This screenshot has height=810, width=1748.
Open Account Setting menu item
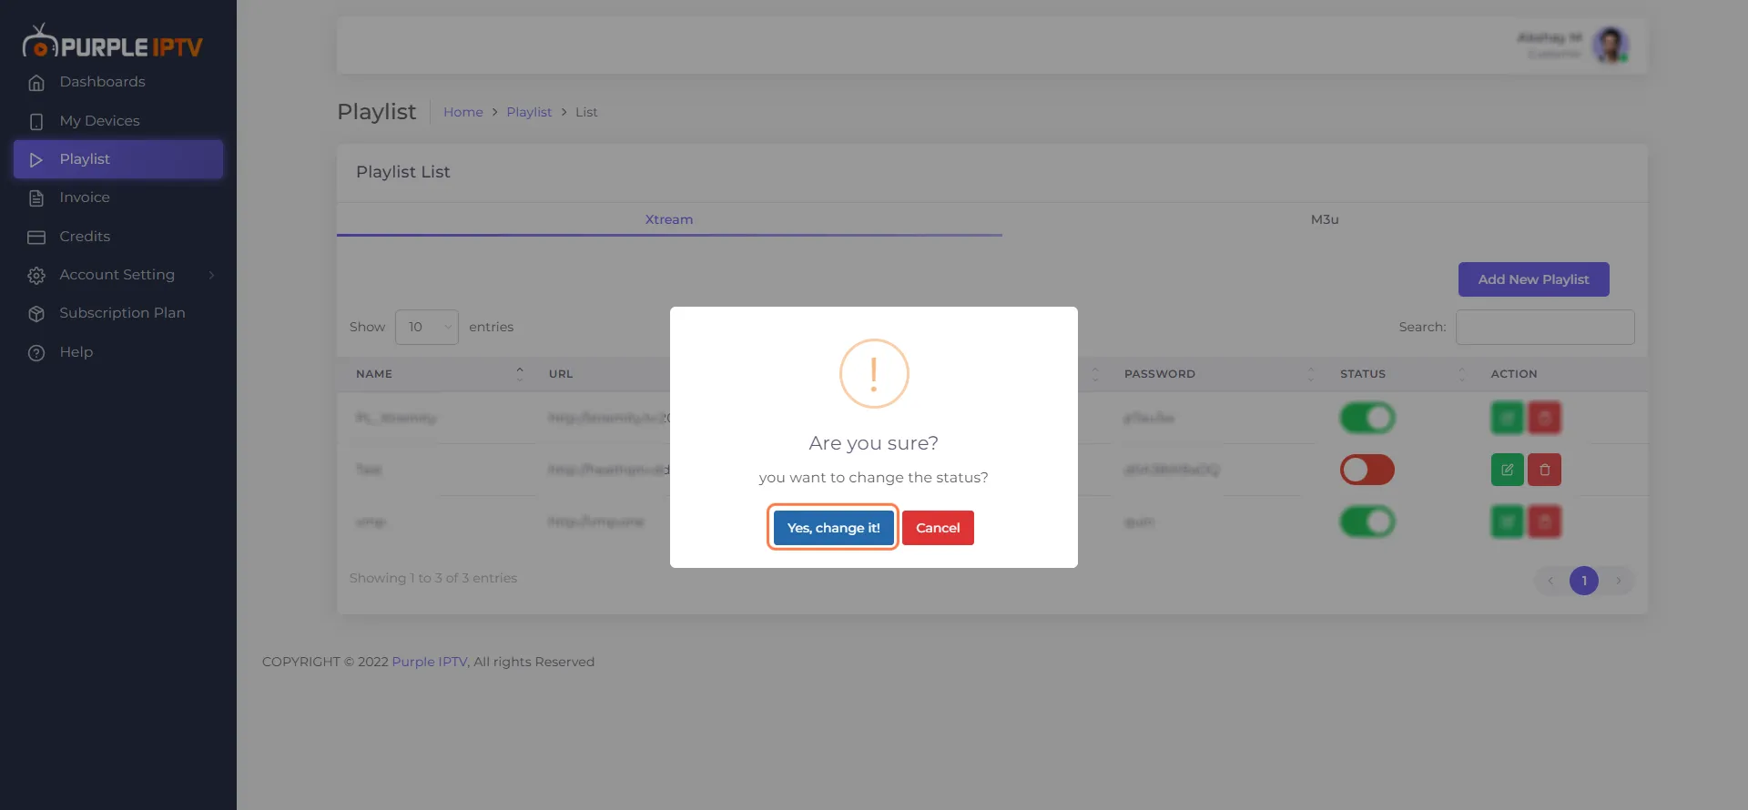[x=118, y=275]
